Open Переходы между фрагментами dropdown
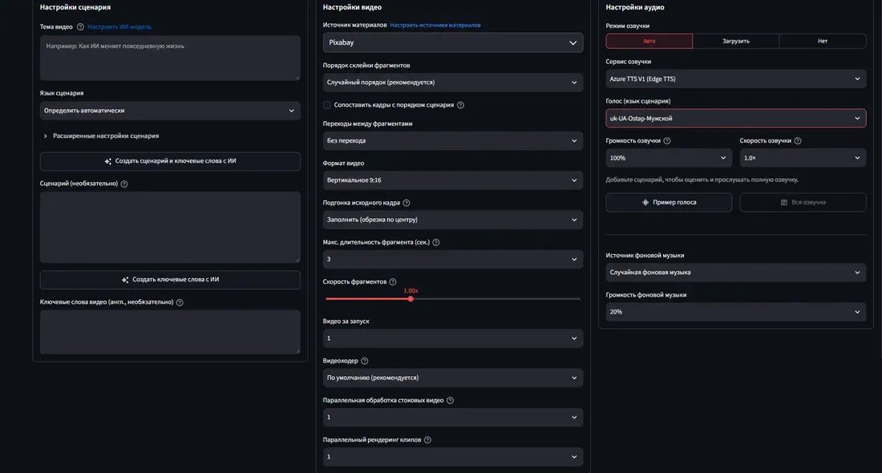The image size is (882, 473). tap(453, 141)
